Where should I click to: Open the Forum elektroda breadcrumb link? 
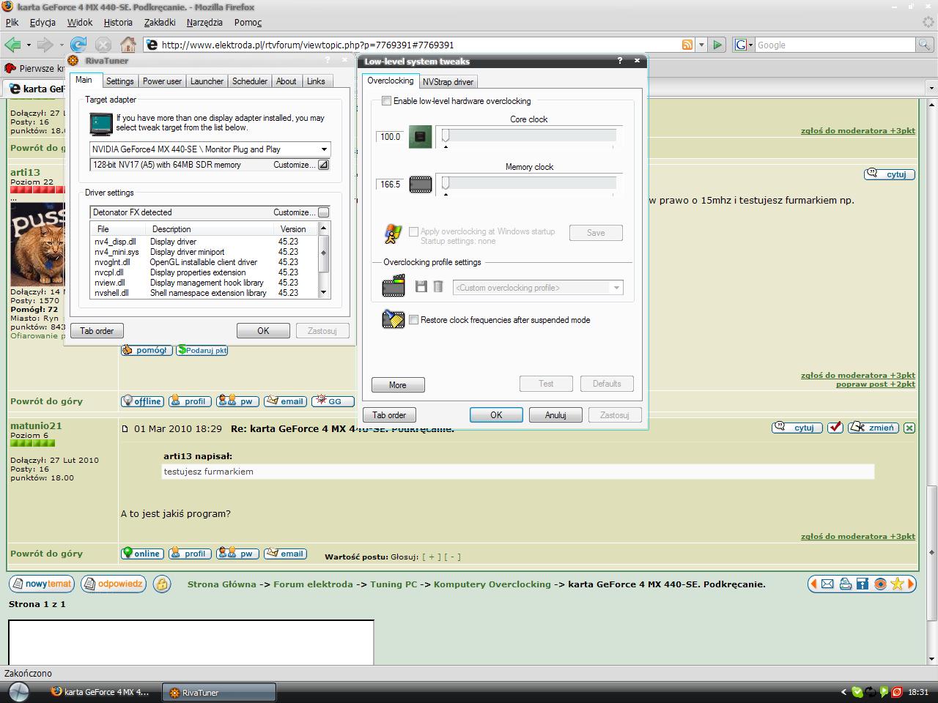pos(313,584)
